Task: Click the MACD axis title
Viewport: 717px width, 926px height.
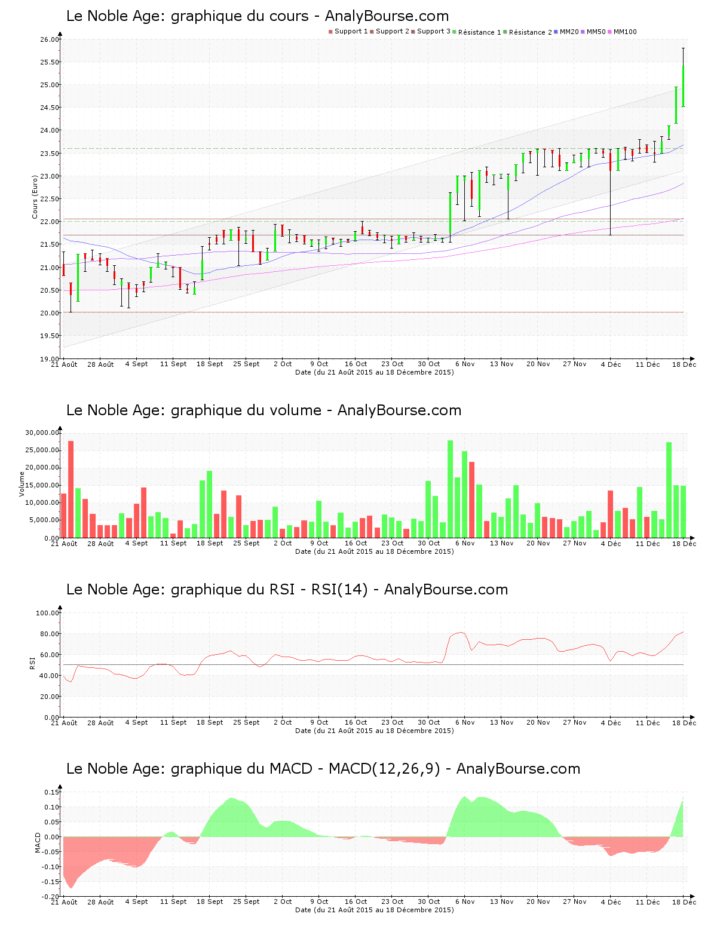Action: (x=38, y=842)
